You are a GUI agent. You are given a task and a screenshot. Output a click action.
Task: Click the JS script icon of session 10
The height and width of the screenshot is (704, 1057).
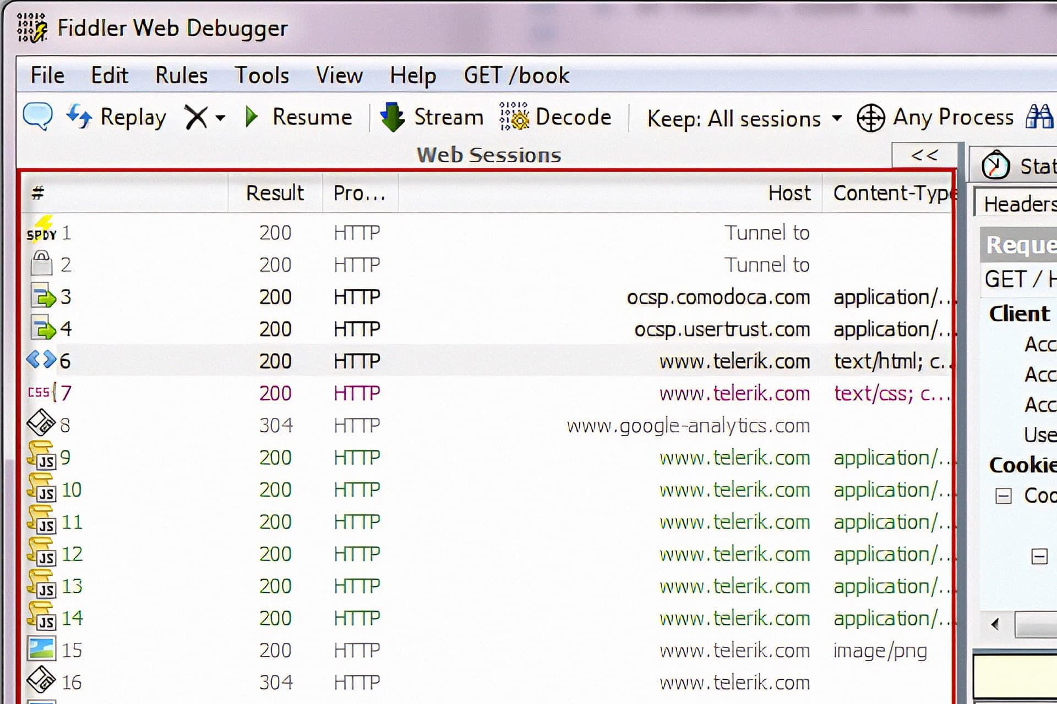pos(42,488)
